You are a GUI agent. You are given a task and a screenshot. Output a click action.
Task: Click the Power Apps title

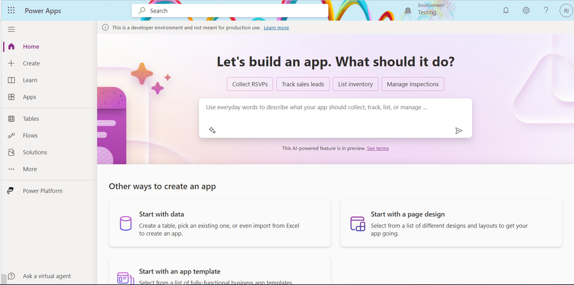tap(43, 10)
